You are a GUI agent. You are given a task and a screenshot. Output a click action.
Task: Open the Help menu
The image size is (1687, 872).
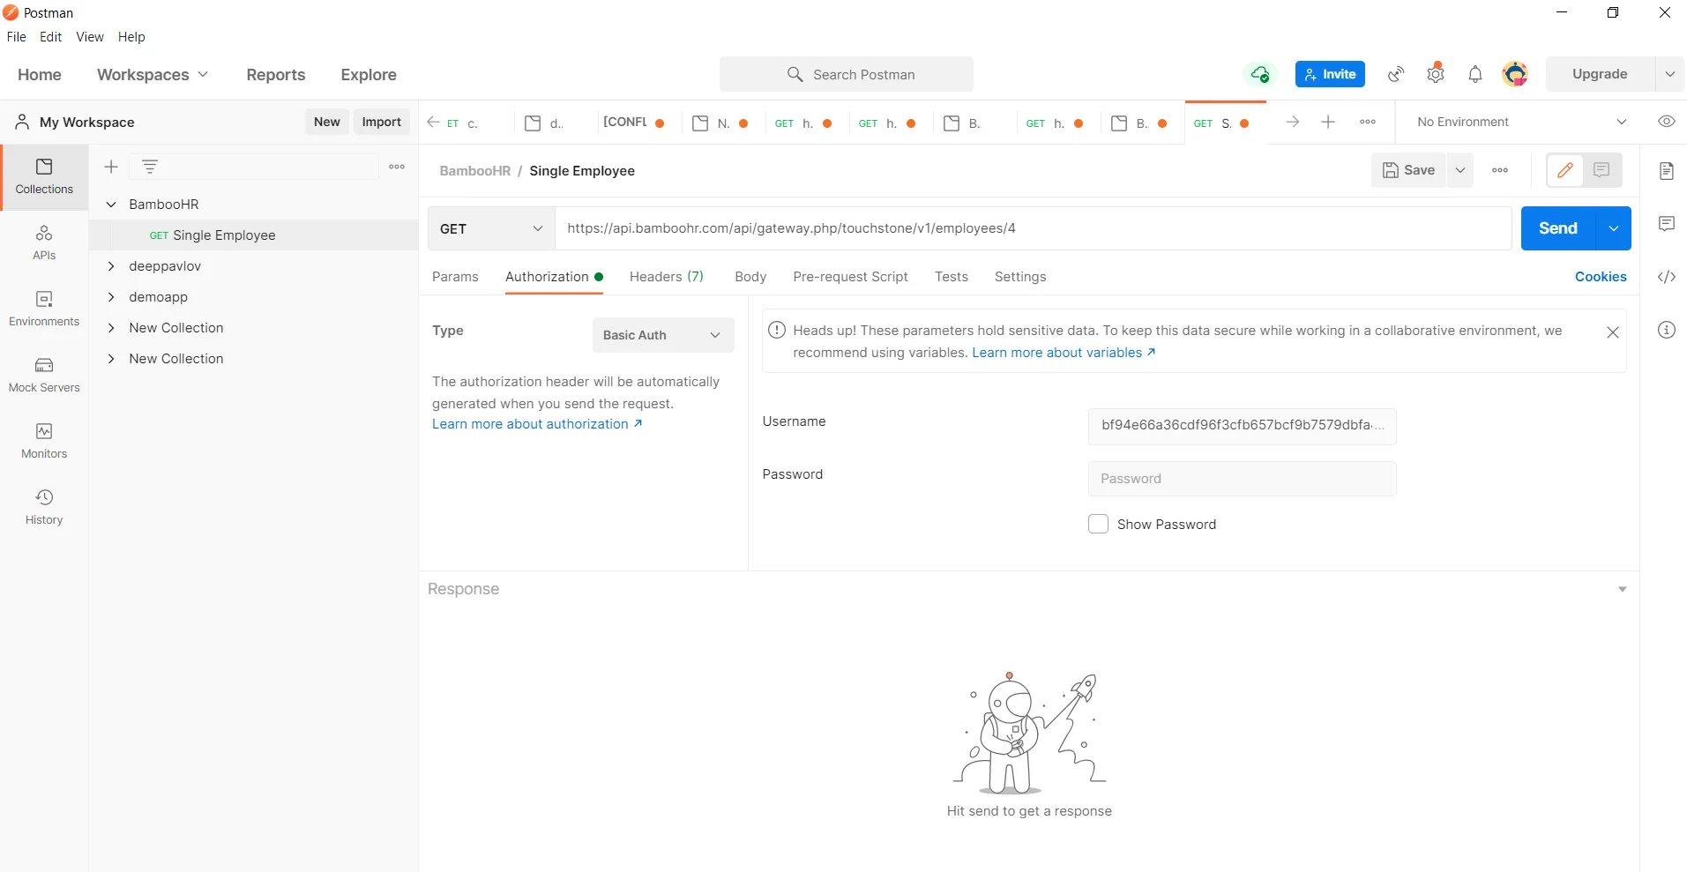pos(131,37)
